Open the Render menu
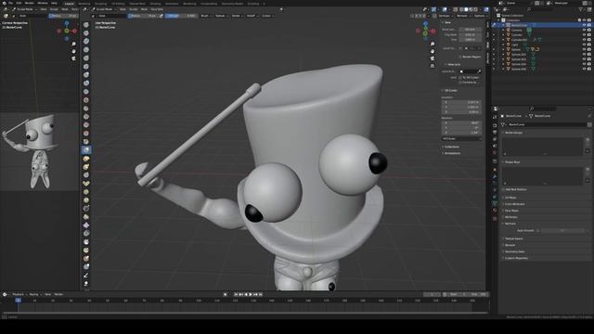This screenshot has height=334, width=594. pyautogui.click(x=29, y=3)
